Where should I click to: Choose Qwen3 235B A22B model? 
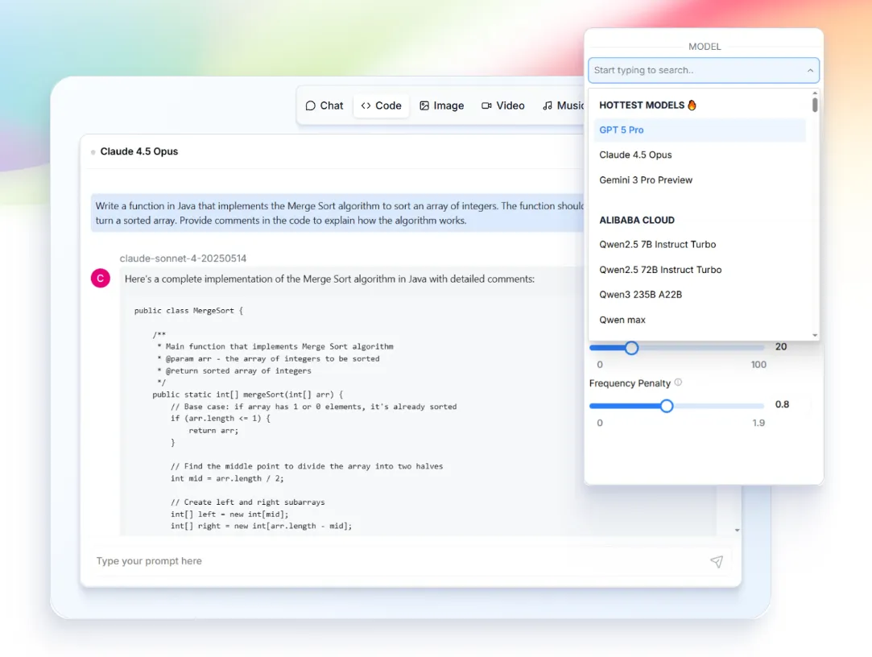[700, 295]
